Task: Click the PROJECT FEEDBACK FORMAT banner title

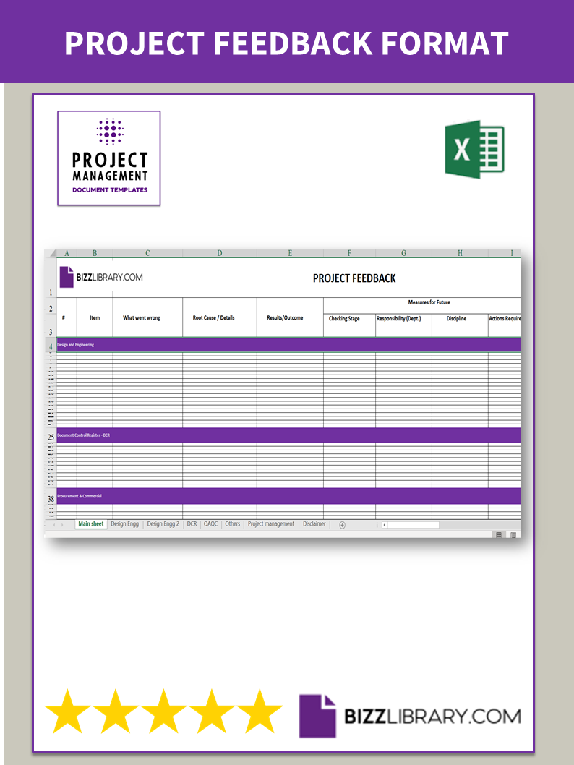Action: pos(287,43)
